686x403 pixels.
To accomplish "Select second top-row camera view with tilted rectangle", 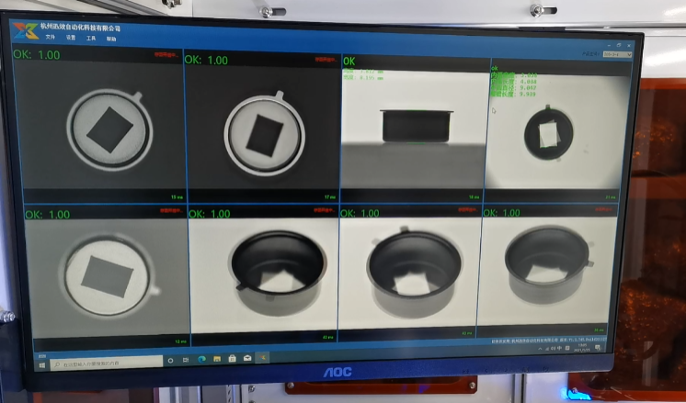I will point(263,128).
